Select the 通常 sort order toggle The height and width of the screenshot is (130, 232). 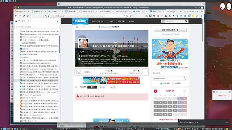(92, 87)
